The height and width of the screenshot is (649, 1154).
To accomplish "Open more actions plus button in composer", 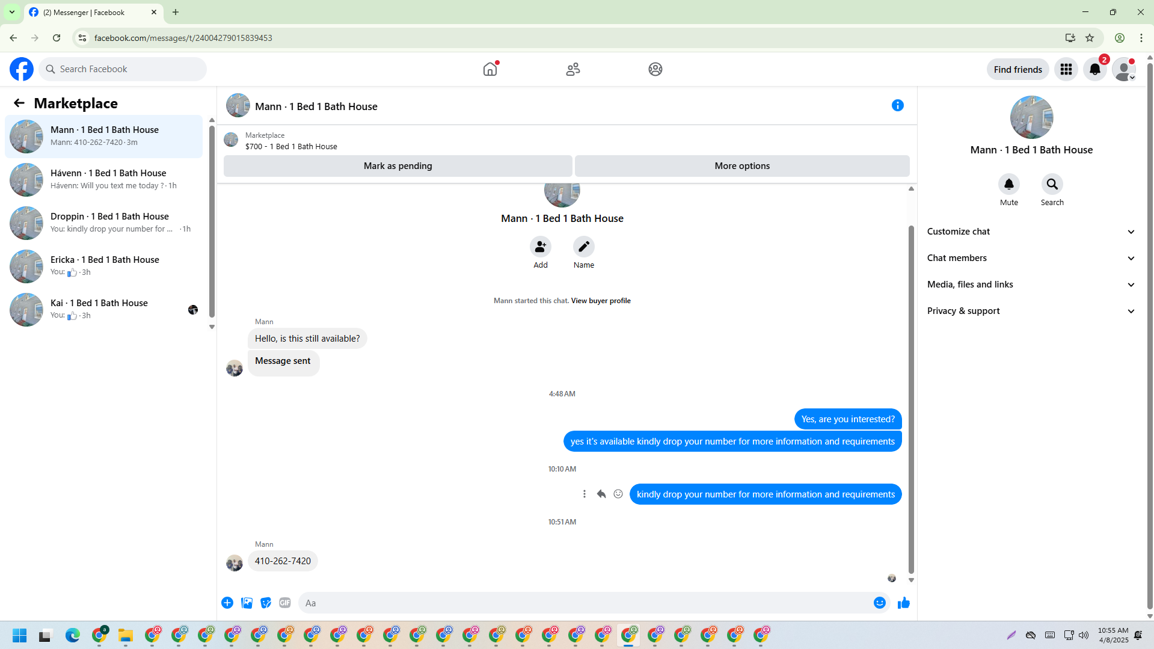I will tap(227, 603).
